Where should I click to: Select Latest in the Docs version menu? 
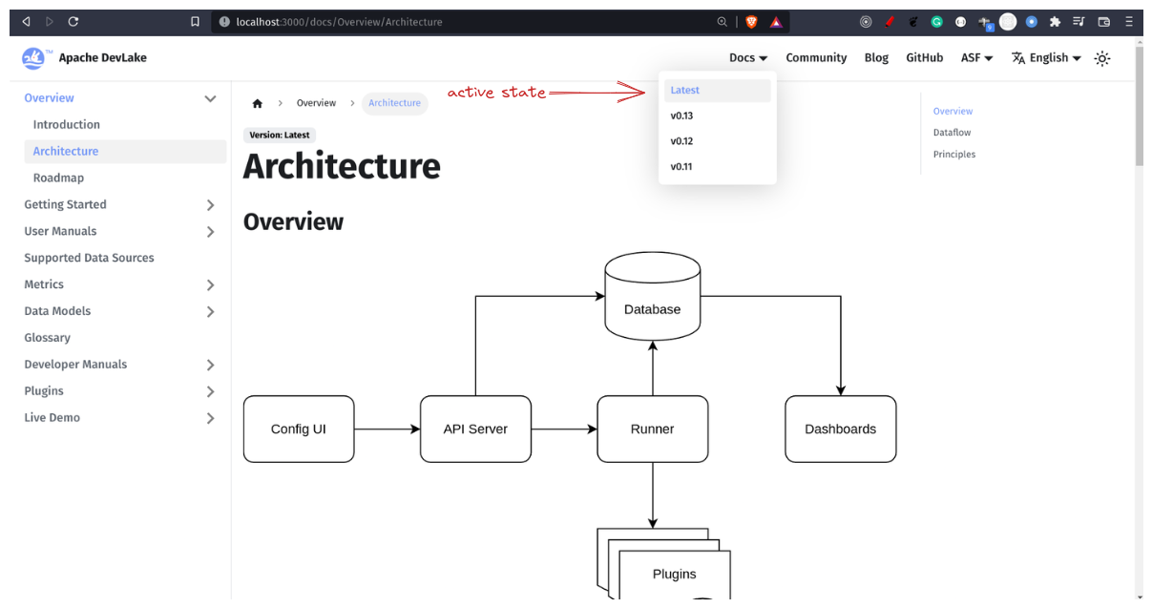tap(718, 91)
